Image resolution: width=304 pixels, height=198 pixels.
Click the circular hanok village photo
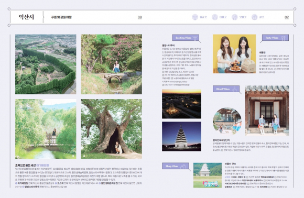[x=227, y=121]
